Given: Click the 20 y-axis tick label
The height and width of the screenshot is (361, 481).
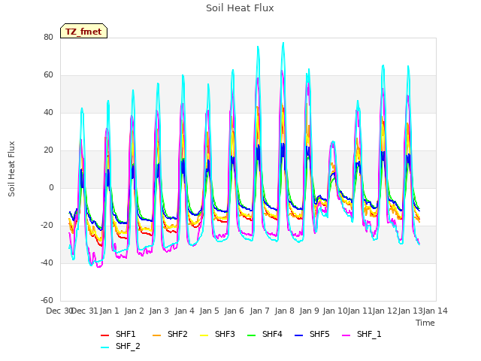Looking at the screenshot, I should [x=48, y=150].
